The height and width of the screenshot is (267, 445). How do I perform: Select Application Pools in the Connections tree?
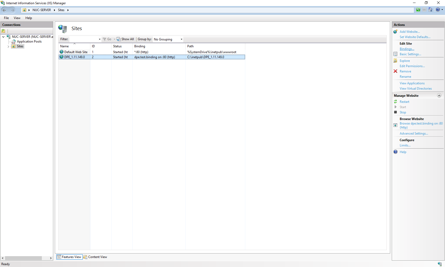pyautogui.click(x=29, y=42)
